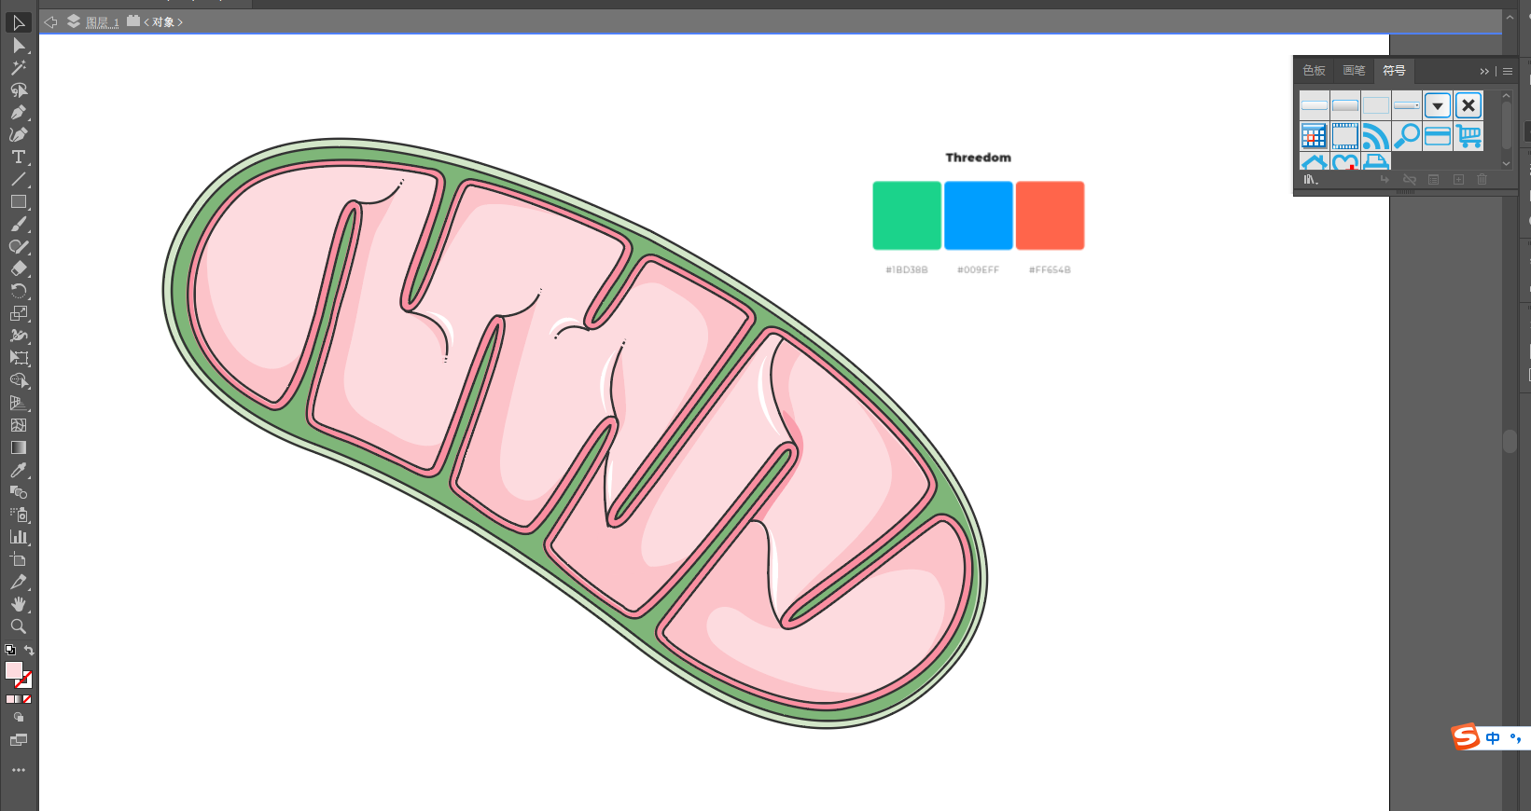Open Edit Toolbar three-dots button
Screen dimensions: 1531x811
point(19,770)
